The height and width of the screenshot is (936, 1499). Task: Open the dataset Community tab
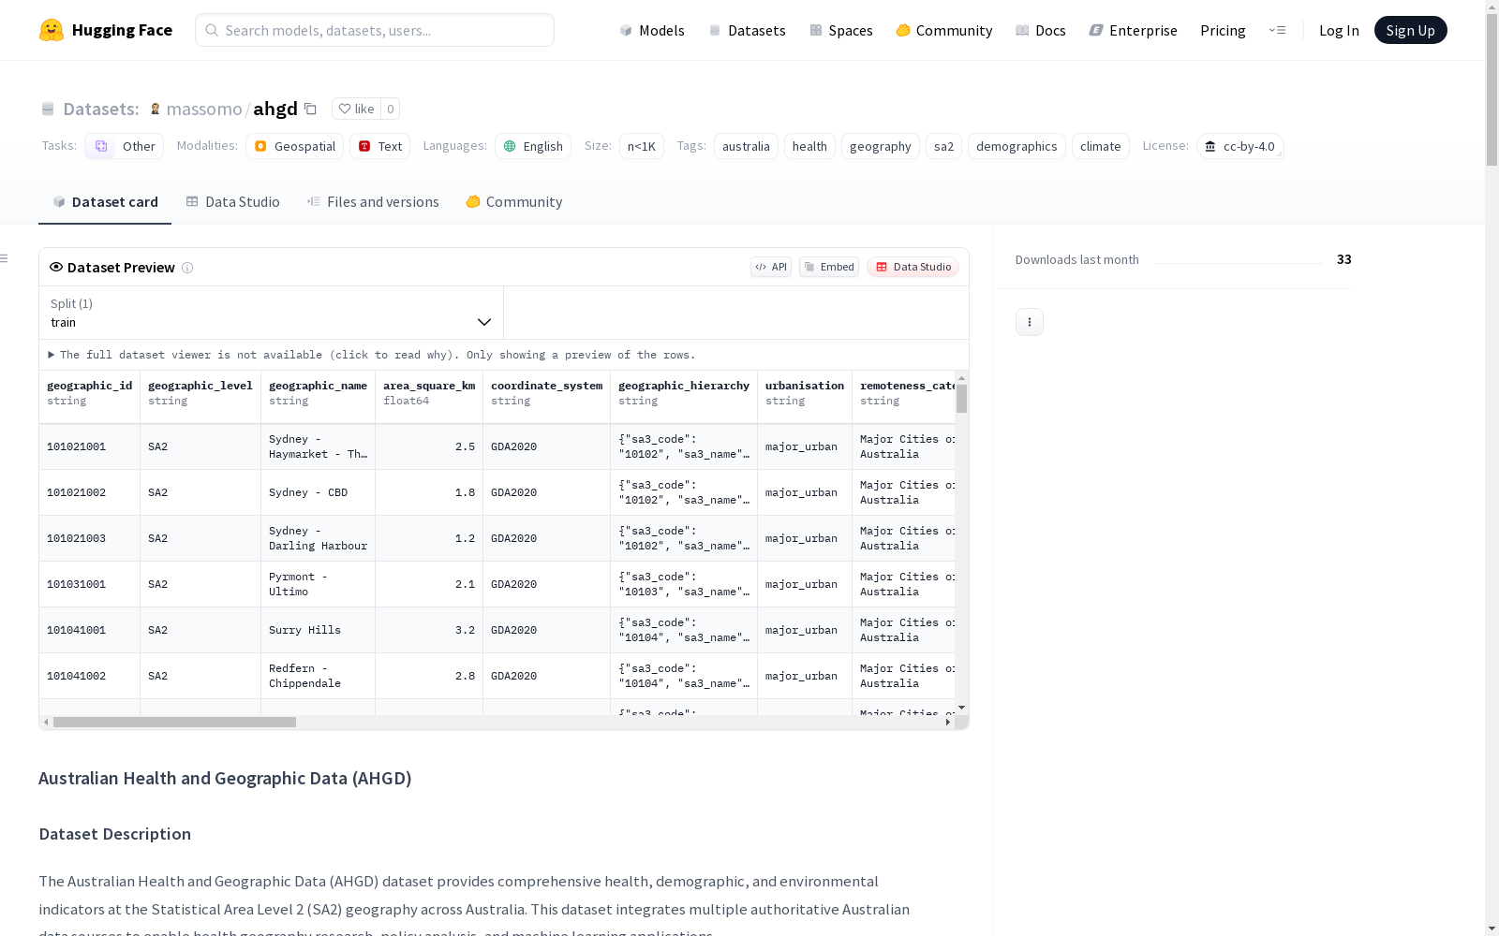[514, 202]
